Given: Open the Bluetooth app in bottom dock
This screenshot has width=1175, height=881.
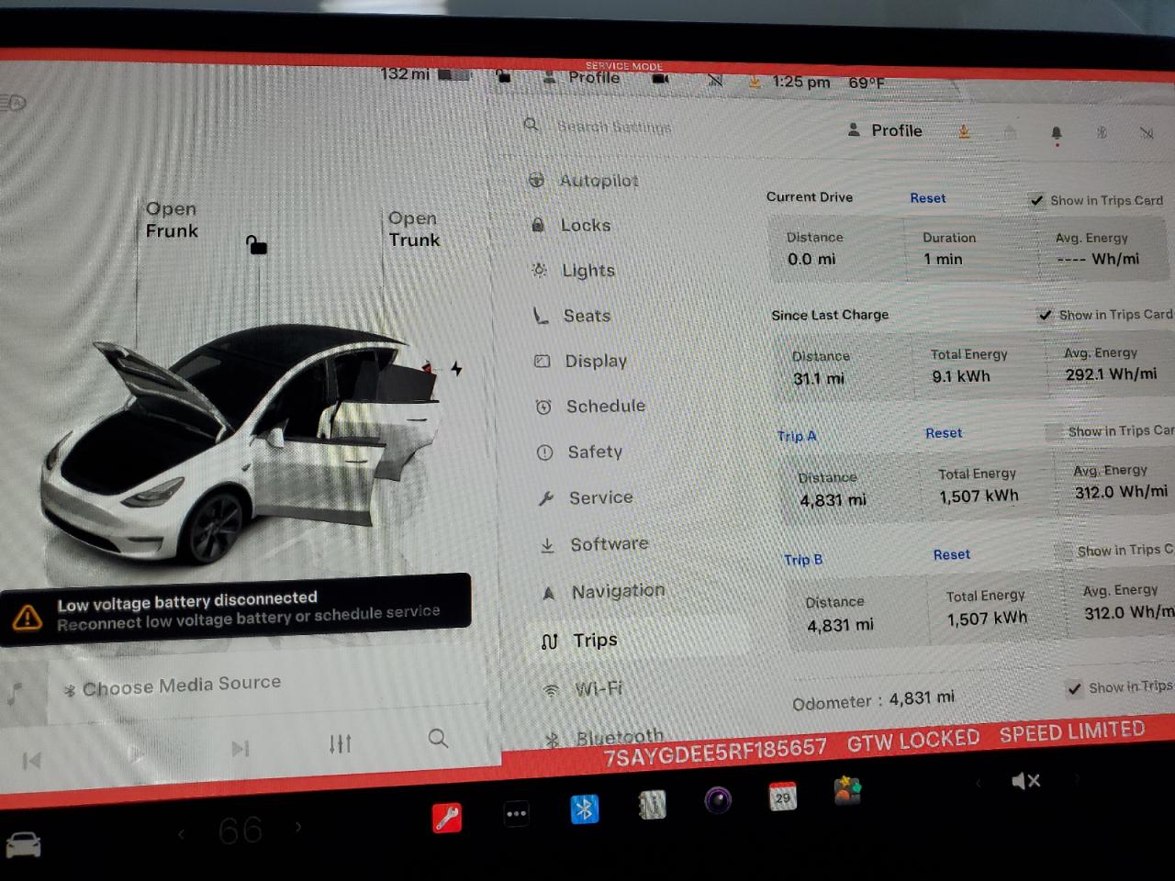Looking at the screenshot, I should (584, 809).
